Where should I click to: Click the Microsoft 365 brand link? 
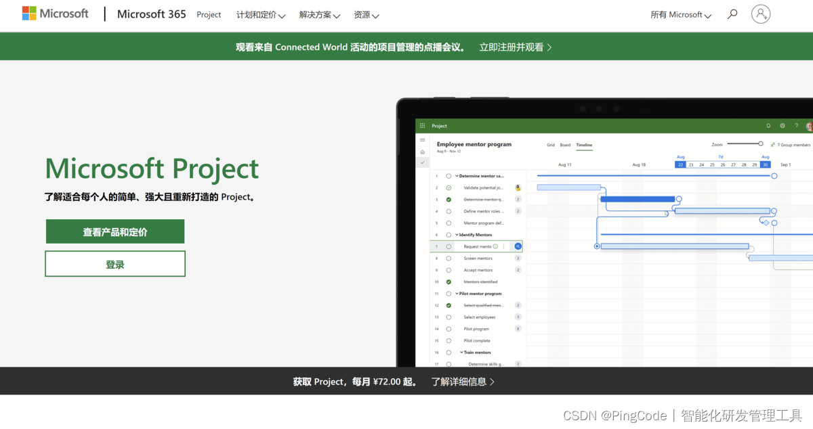click(152, 14)
